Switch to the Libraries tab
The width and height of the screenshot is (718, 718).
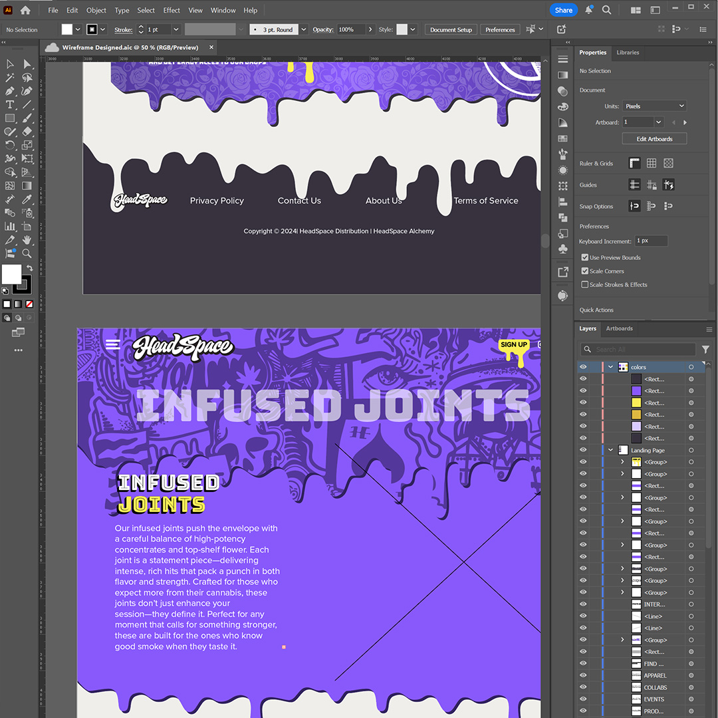[628, 53]
